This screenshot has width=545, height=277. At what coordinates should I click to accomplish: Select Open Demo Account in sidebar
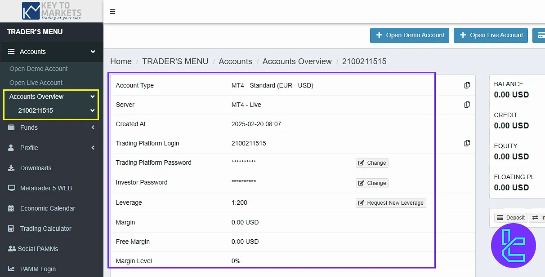pyautogui.click(x=39, y=69)
